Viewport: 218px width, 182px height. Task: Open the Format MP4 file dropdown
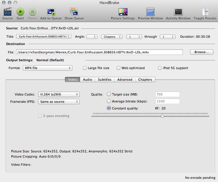click(47, 68)
